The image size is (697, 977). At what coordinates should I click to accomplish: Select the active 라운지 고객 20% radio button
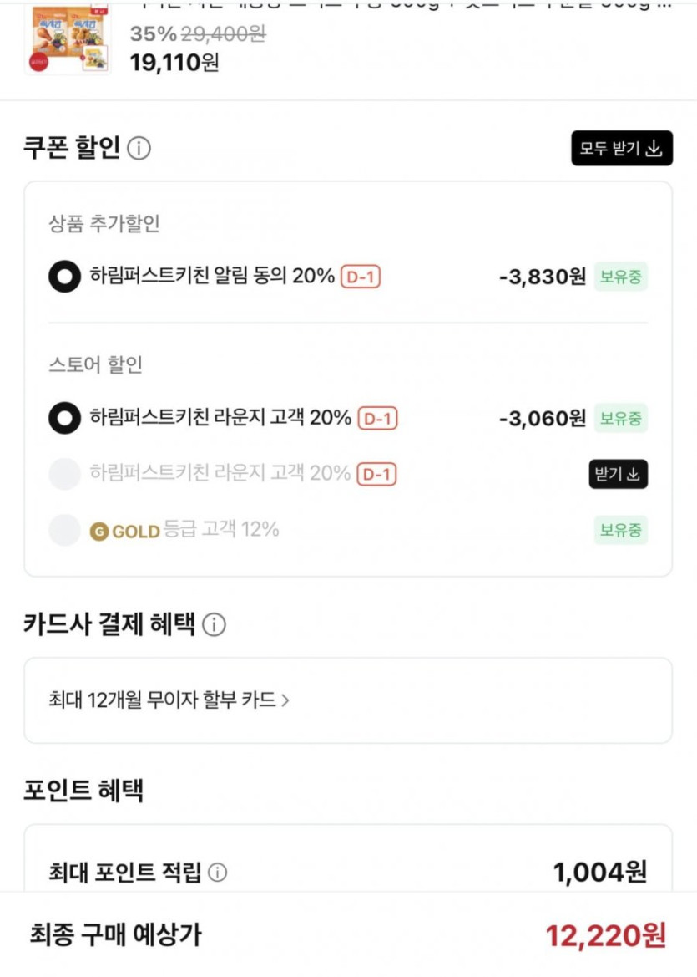(64, 418)
